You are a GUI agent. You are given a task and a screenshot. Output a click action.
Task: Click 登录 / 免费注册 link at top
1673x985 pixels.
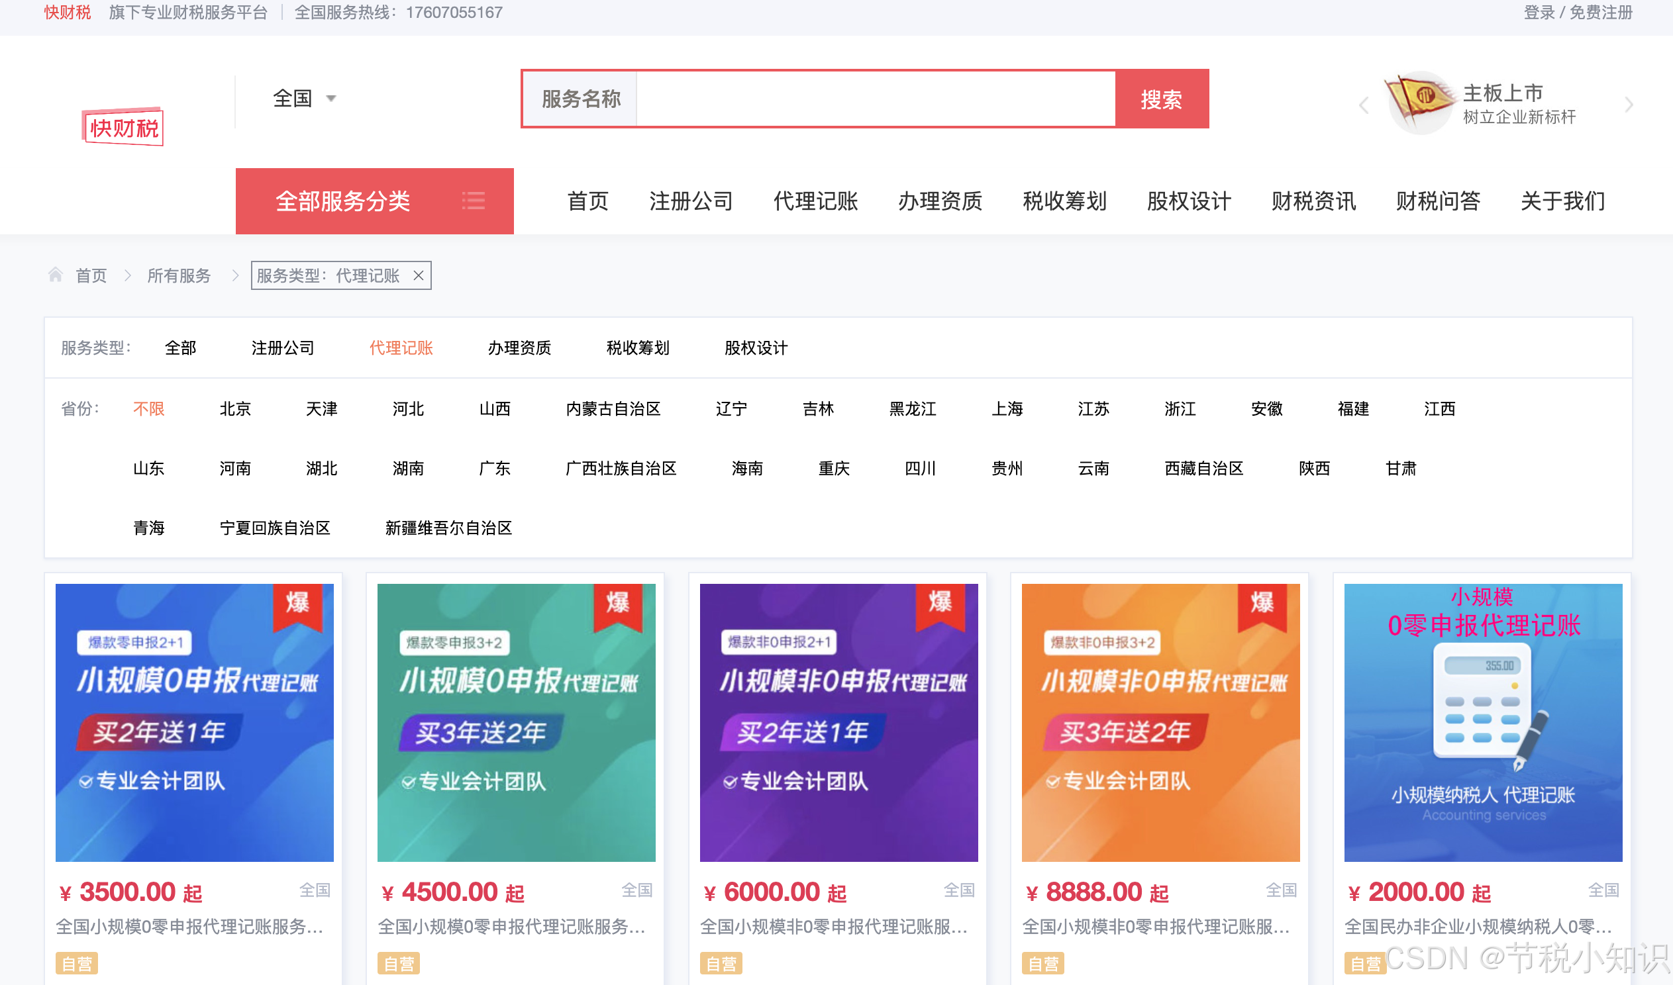pyautogui.click(x=1577, y=13)
